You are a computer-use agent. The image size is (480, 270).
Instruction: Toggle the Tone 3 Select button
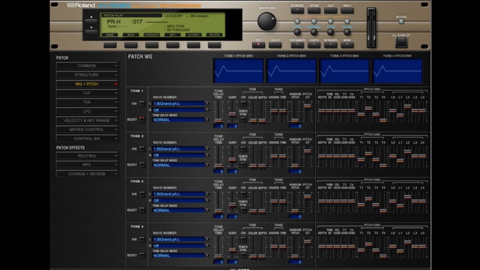click(142, 210)
